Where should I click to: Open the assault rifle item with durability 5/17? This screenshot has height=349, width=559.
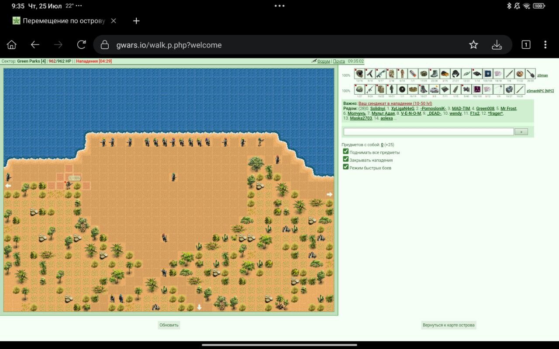point(381,73)
